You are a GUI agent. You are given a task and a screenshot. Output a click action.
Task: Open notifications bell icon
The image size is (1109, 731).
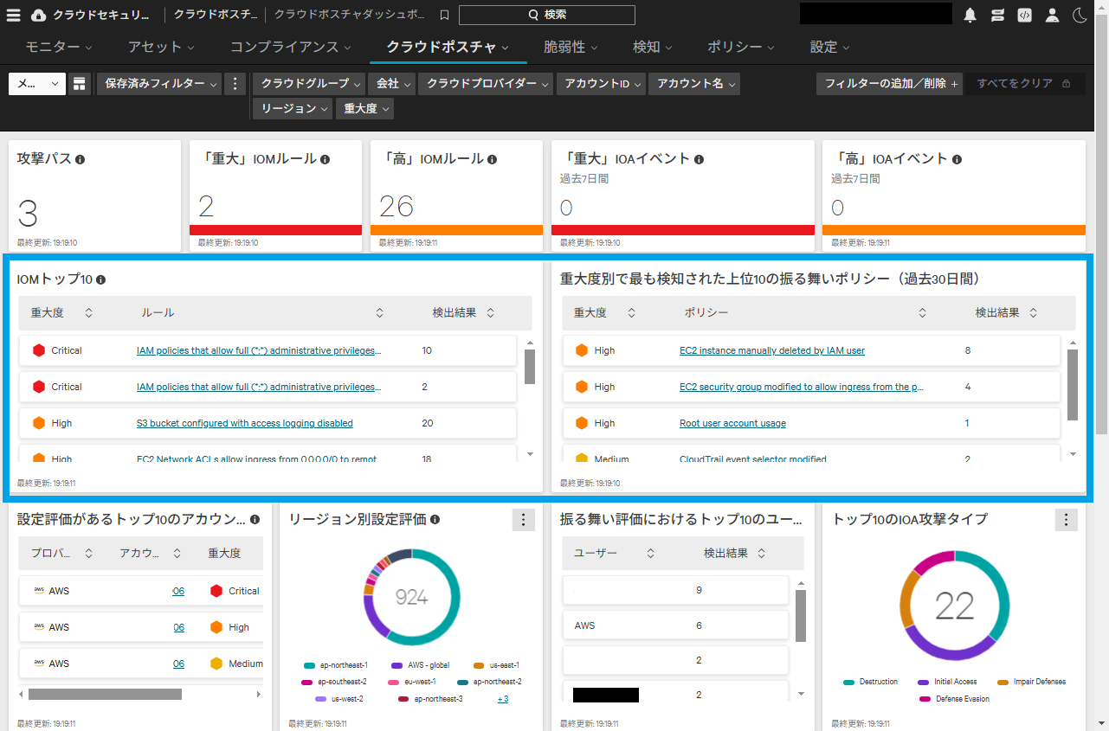(x=970, y=15)
